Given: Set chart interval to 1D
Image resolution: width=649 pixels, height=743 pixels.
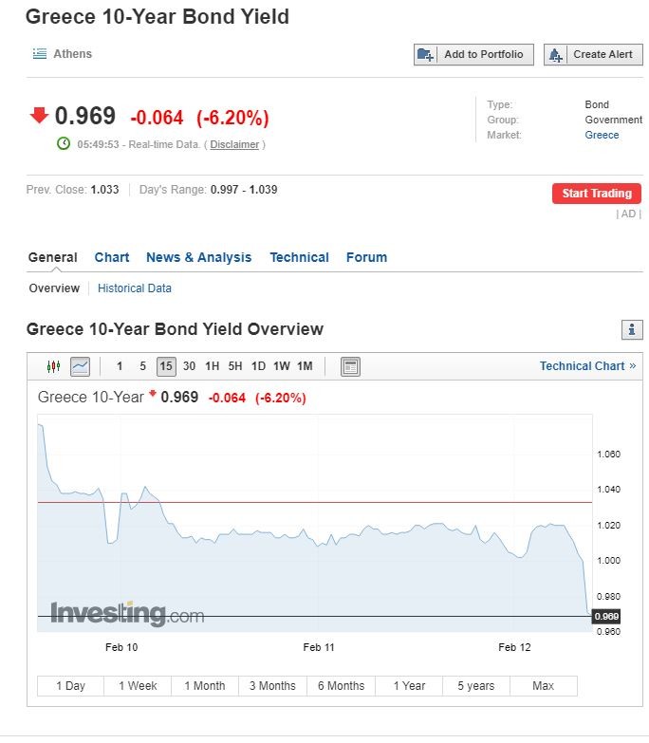Looking at the screenshot, I should 258,366.
